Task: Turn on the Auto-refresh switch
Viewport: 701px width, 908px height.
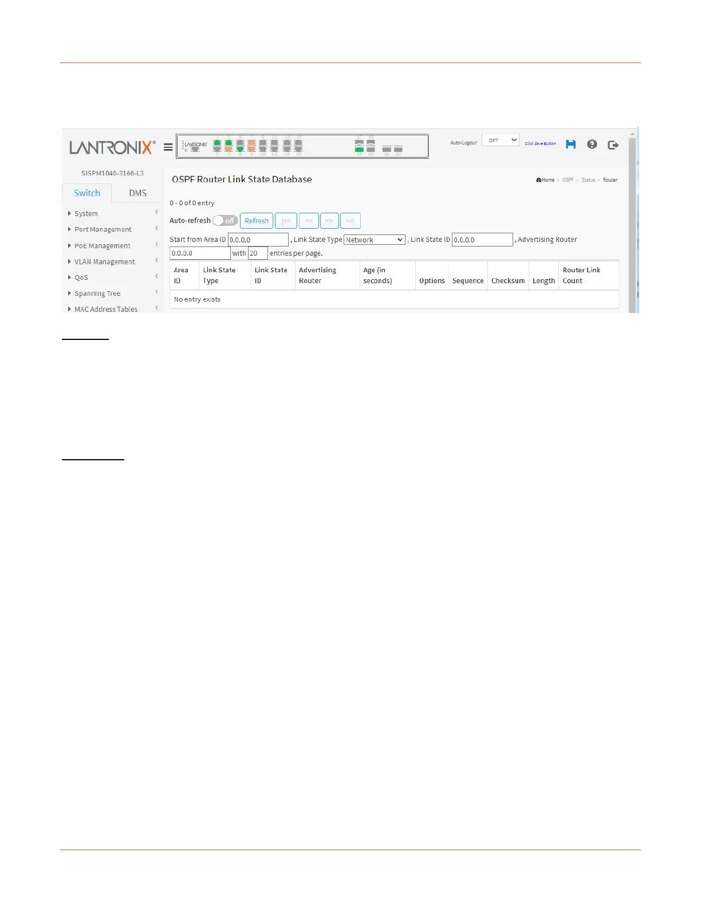Action: coord(225,221)
